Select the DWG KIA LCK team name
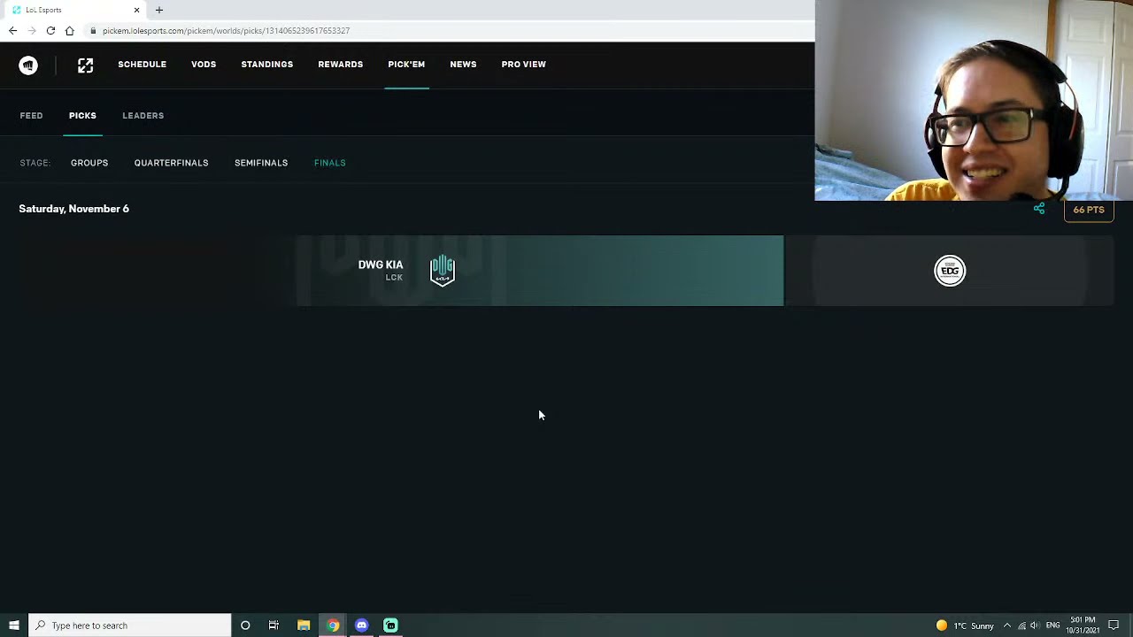 pos(381,270)
